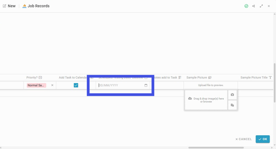The width and height of the screenshot is (276, 149).
Task: Expand the dialog to full screen
Action: 261,6
